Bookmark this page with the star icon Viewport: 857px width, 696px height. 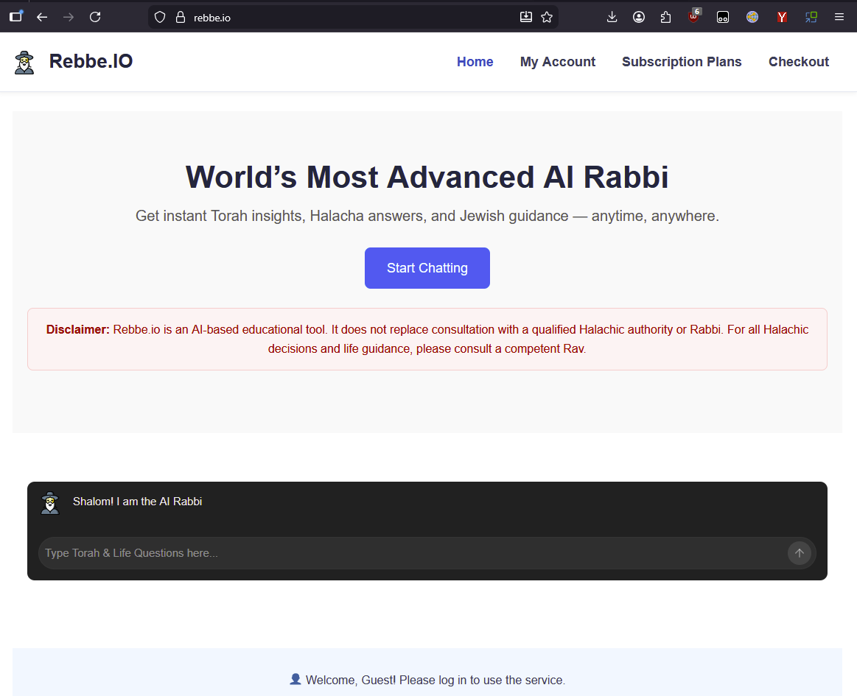point(547,18)
